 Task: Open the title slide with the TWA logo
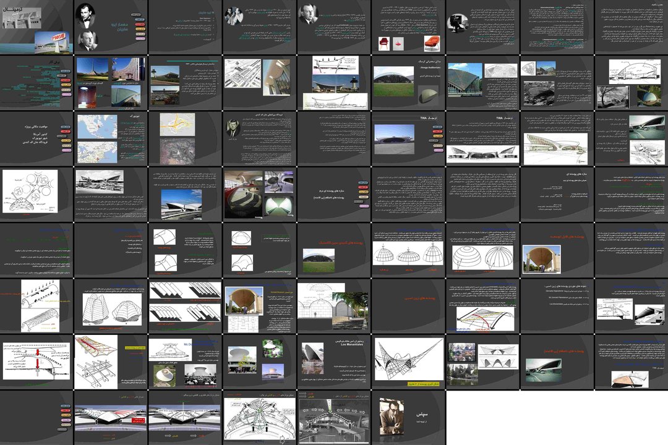36,27
